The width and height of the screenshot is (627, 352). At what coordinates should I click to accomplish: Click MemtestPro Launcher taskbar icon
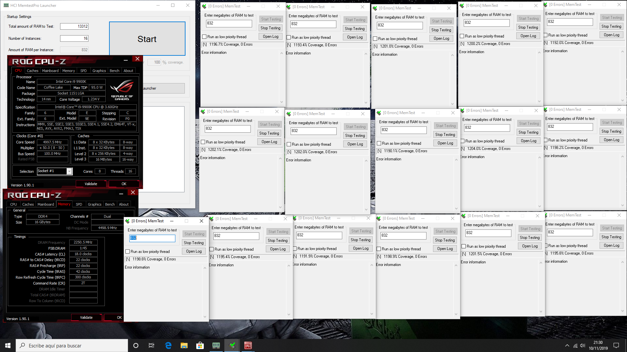click(216, 345)
